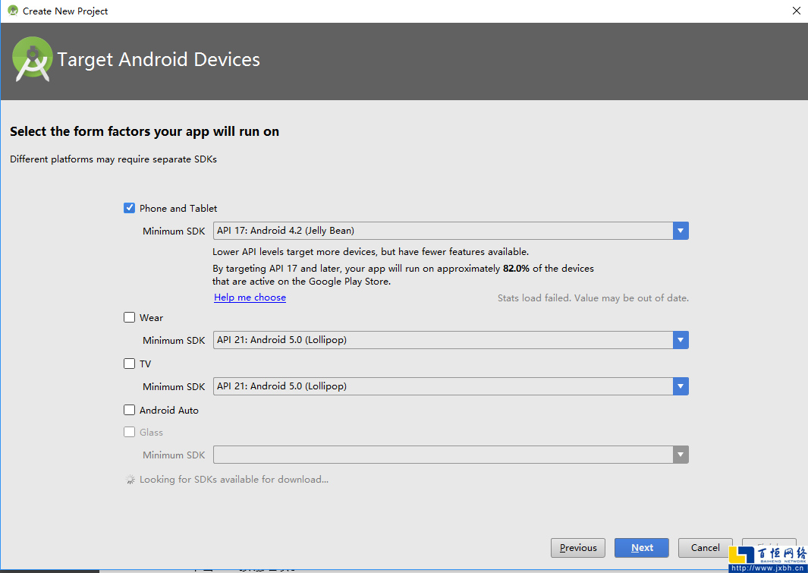The height and width of the screenshot is (573, 808).
Task: Click the loading spinner beside Looking for SDKs
Action: click(x=130, y=480)
